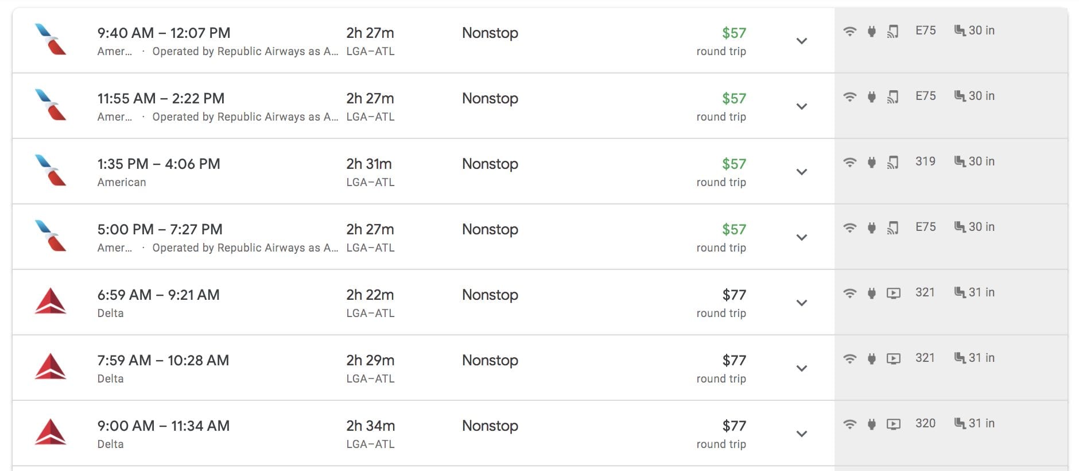The width and height of the screenshot is (1079, 471).
Task: Click the E75 aircraft label on 5:00 PM flight
Action: (925, 227)
